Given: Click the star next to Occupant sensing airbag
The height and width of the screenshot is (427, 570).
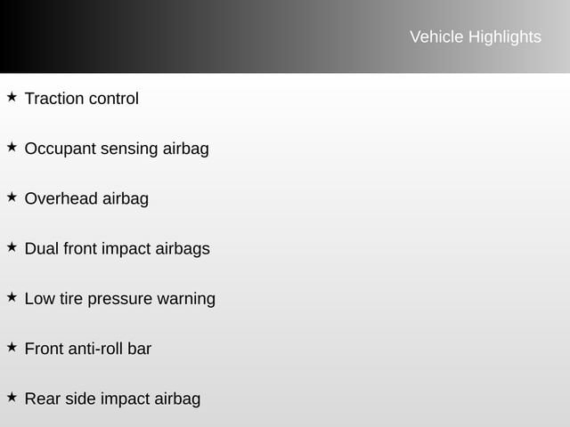Looking at the screenshot, I should pos(12,147).
